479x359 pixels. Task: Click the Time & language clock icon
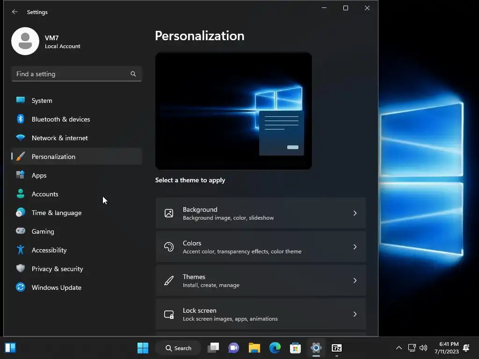click(21, 213)
